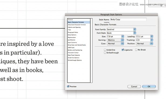Viewport: 166px width, 99px height.
Task: Click the word 'books' in the document
Action: pos(34,70)
